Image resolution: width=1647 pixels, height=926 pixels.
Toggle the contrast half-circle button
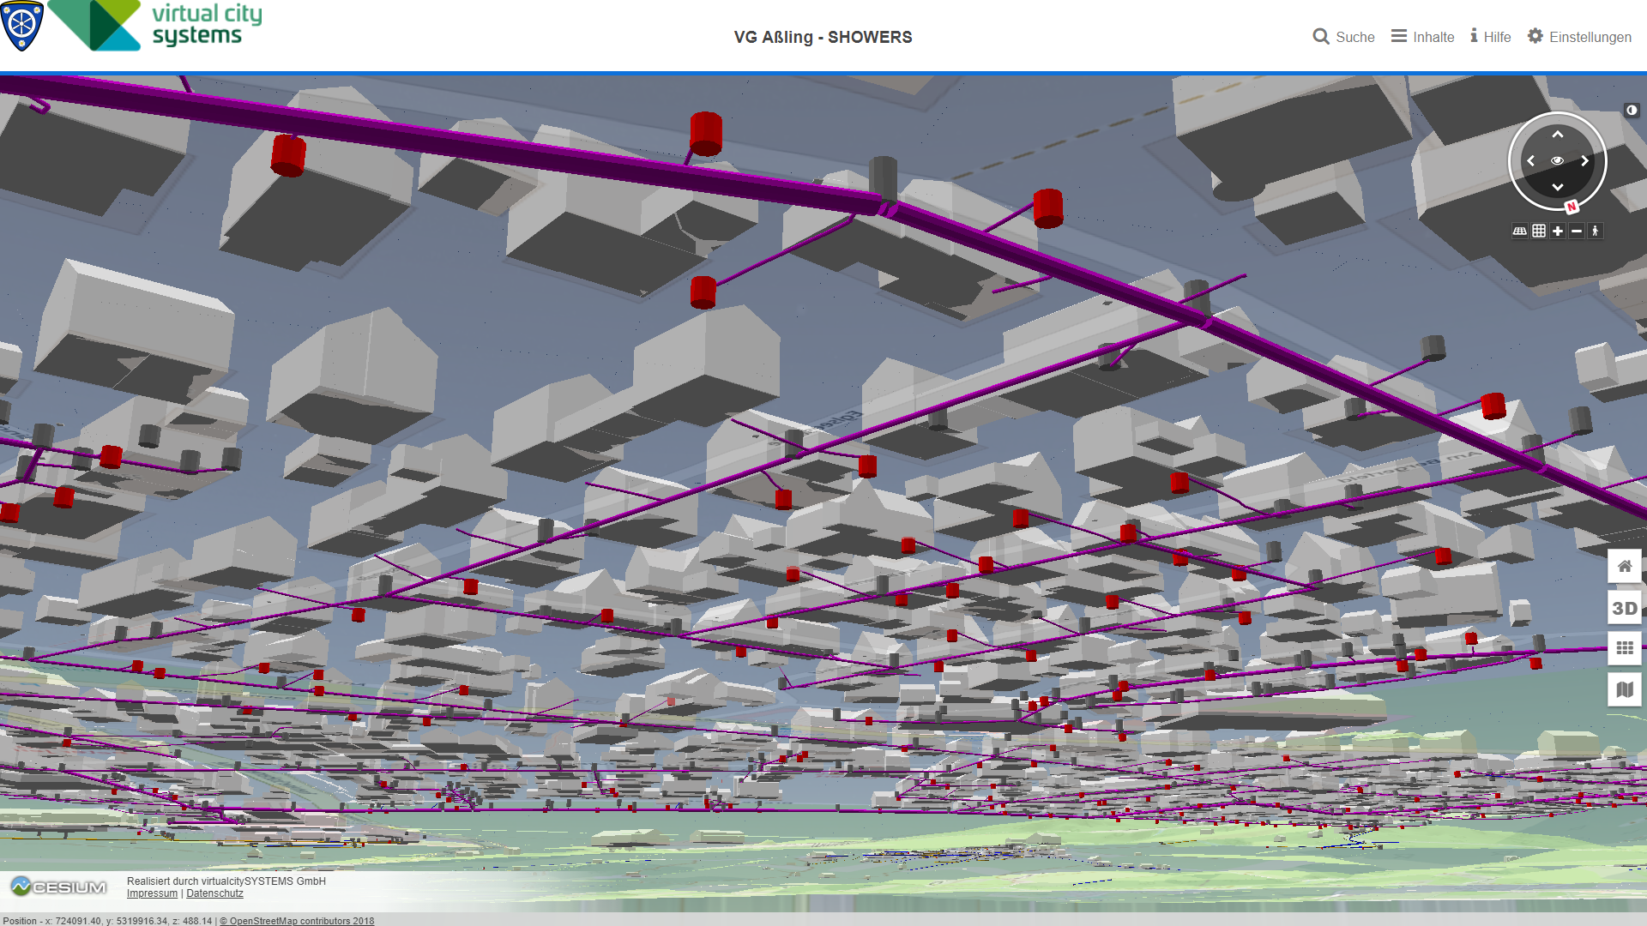pyautogui.click(x=1632, y=111)
